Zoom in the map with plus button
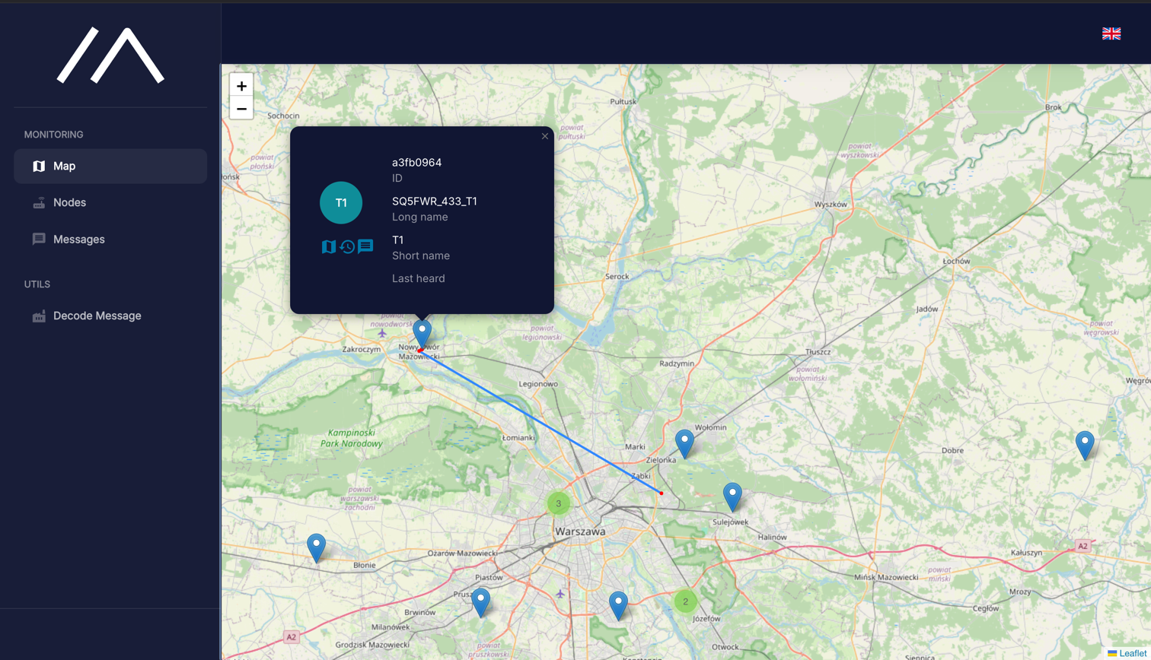 tap(241, 86)
